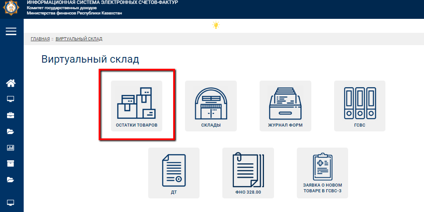Select the ГСВС binders tile
Screen dimensions: 424x212
(360, 106)
